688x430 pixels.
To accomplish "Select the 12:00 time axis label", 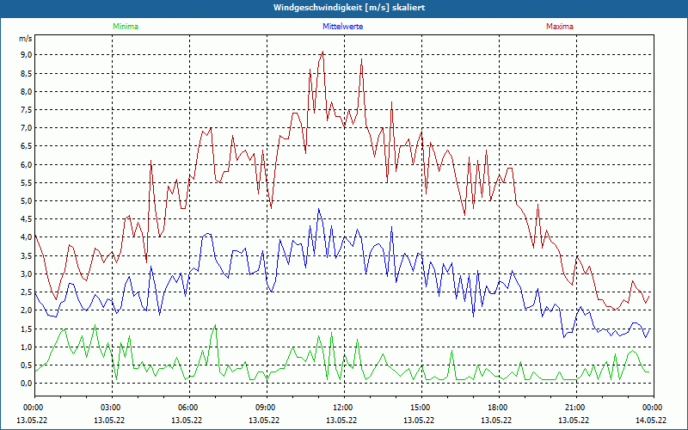I will coord(342,408).
